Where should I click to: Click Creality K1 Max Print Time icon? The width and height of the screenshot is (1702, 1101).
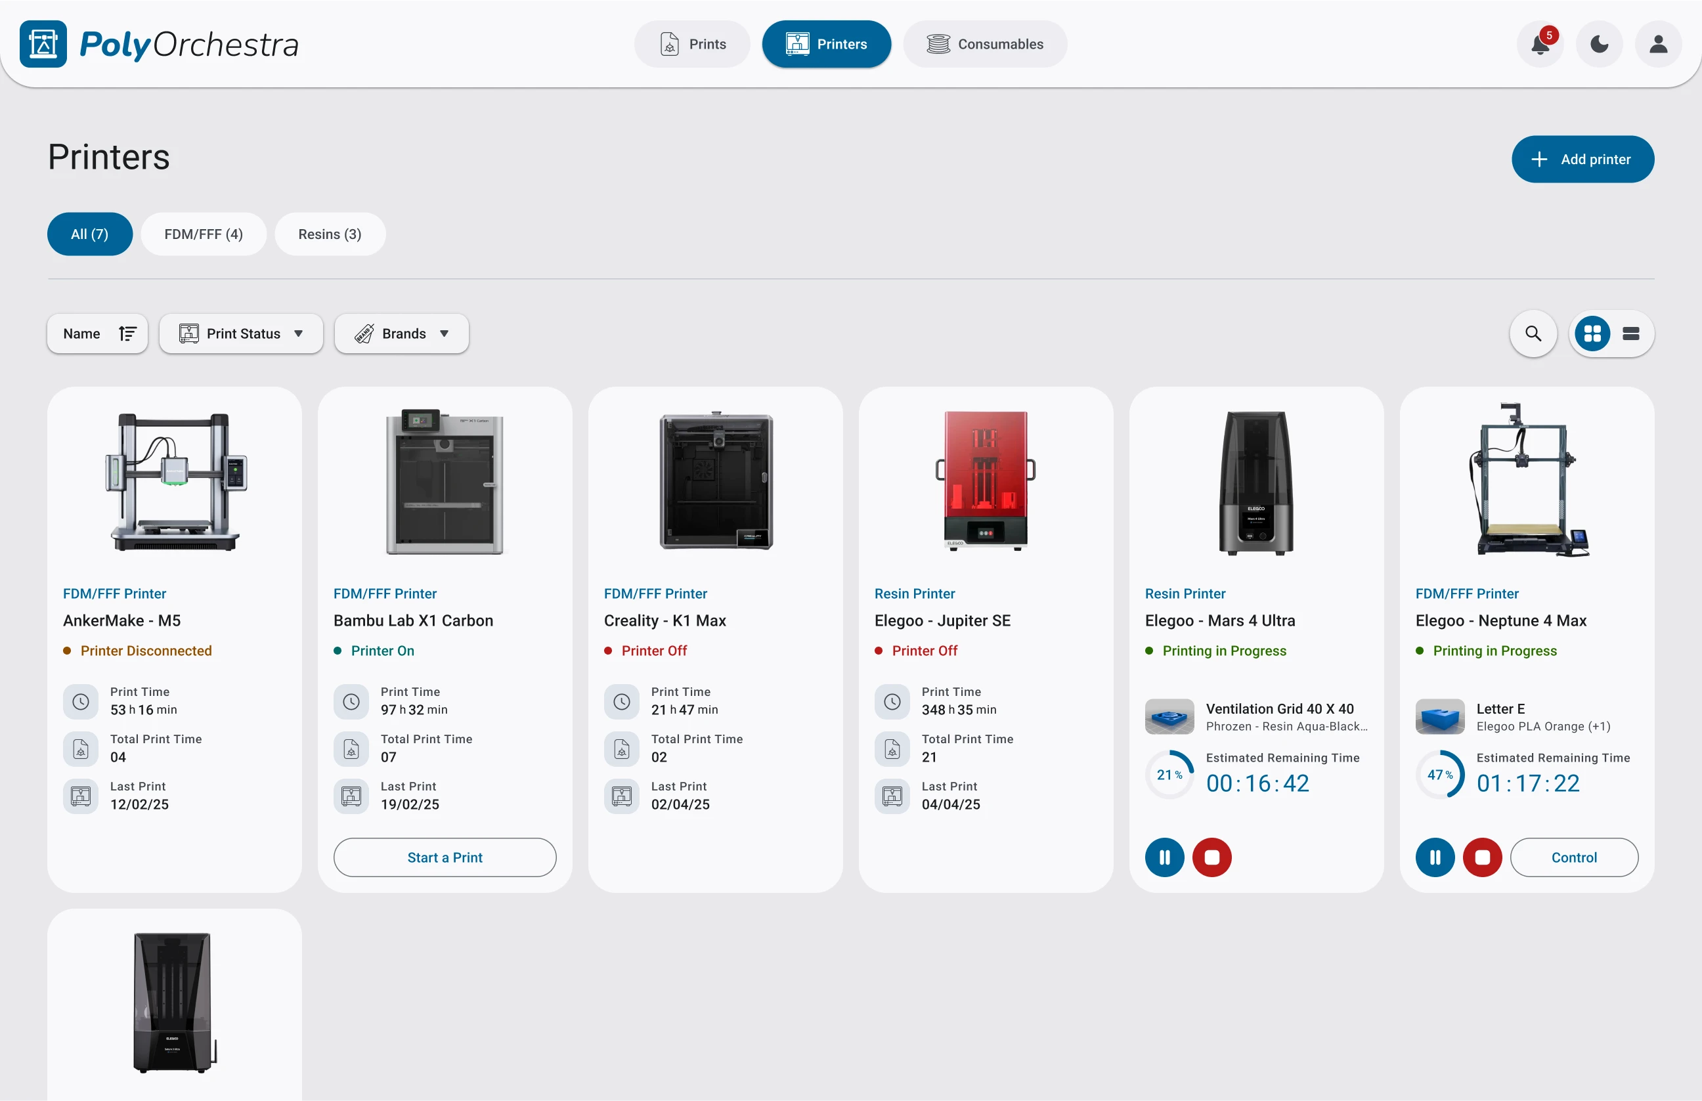(621, 702)
